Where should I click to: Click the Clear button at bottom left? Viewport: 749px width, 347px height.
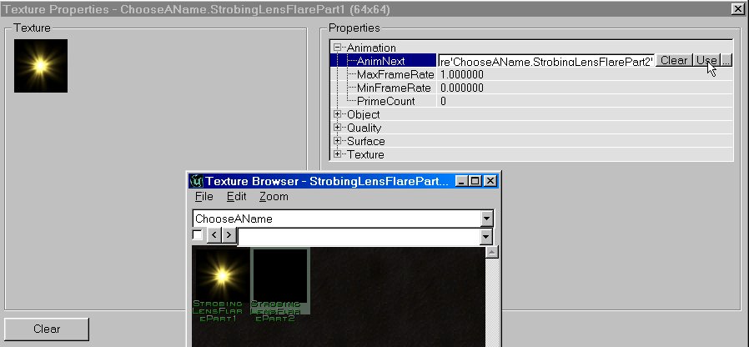click(47, 329)
